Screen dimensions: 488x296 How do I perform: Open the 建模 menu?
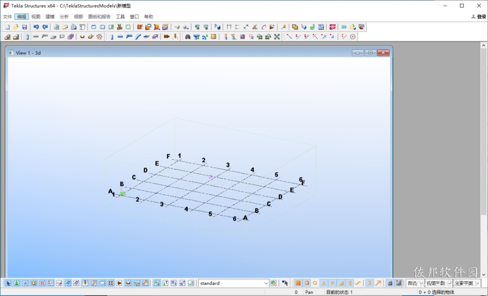[50, 17]
